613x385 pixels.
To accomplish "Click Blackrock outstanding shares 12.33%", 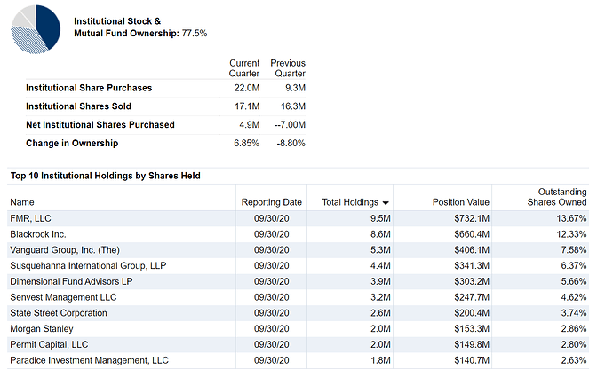I will tap(571, 234).
